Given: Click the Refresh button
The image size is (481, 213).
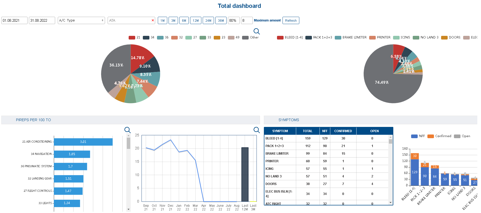Looking at the screenshot, I should tap(291, 20).
